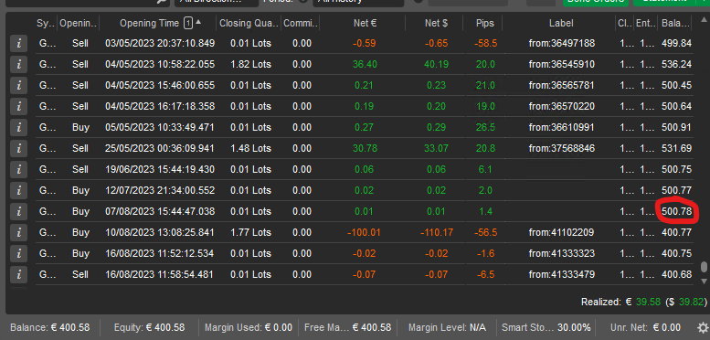Viewport: 710px width, 340px height.
Task: Open info for the 03/05/2023 20:37:10 trade
Action: coord(18,44)
